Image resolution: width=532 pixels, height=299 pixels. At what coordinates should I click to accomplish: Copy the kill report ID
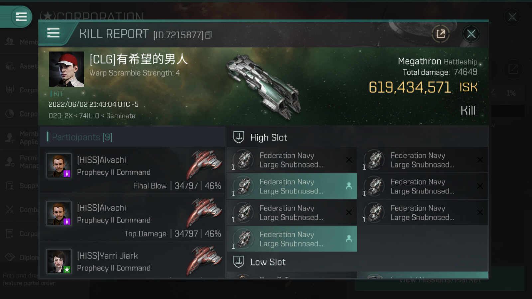pos(208,35)
